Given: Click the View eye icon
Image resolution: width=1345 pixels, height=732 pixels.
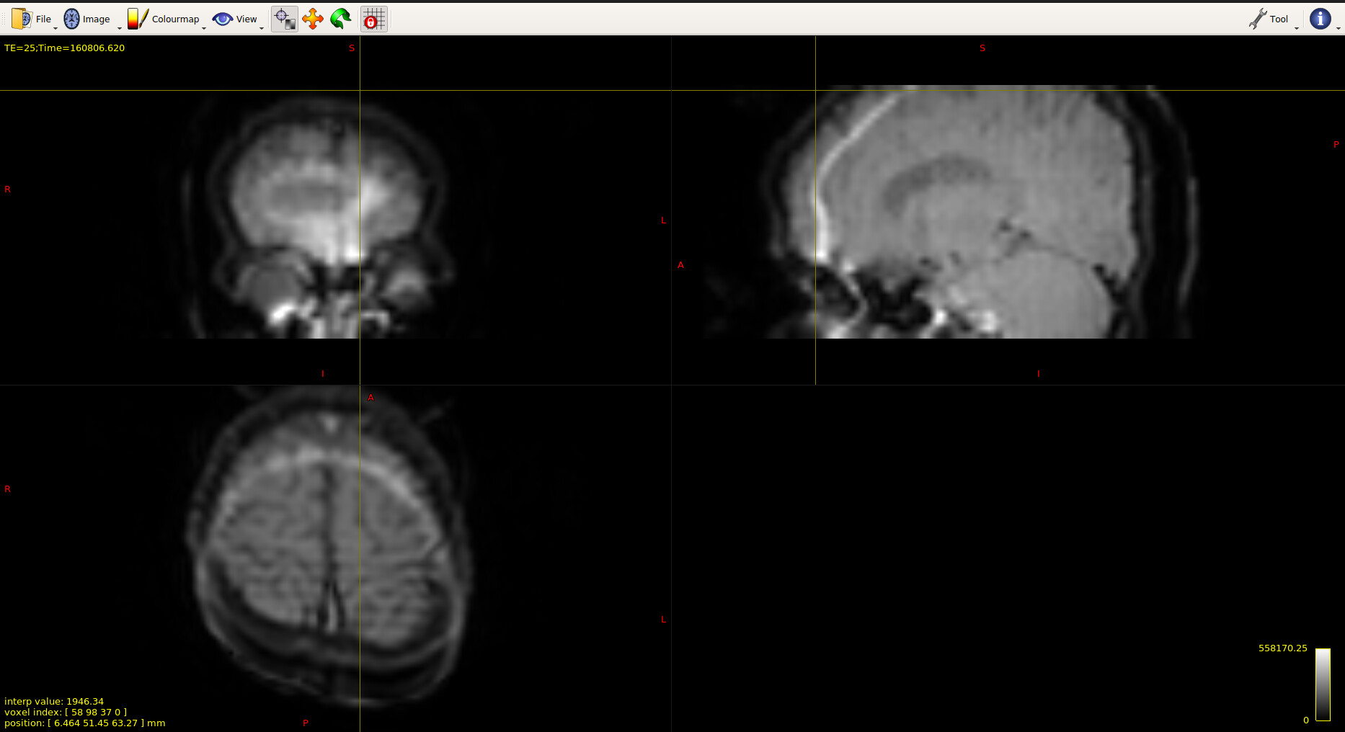Looking at the screenshot, I should 223,19.
